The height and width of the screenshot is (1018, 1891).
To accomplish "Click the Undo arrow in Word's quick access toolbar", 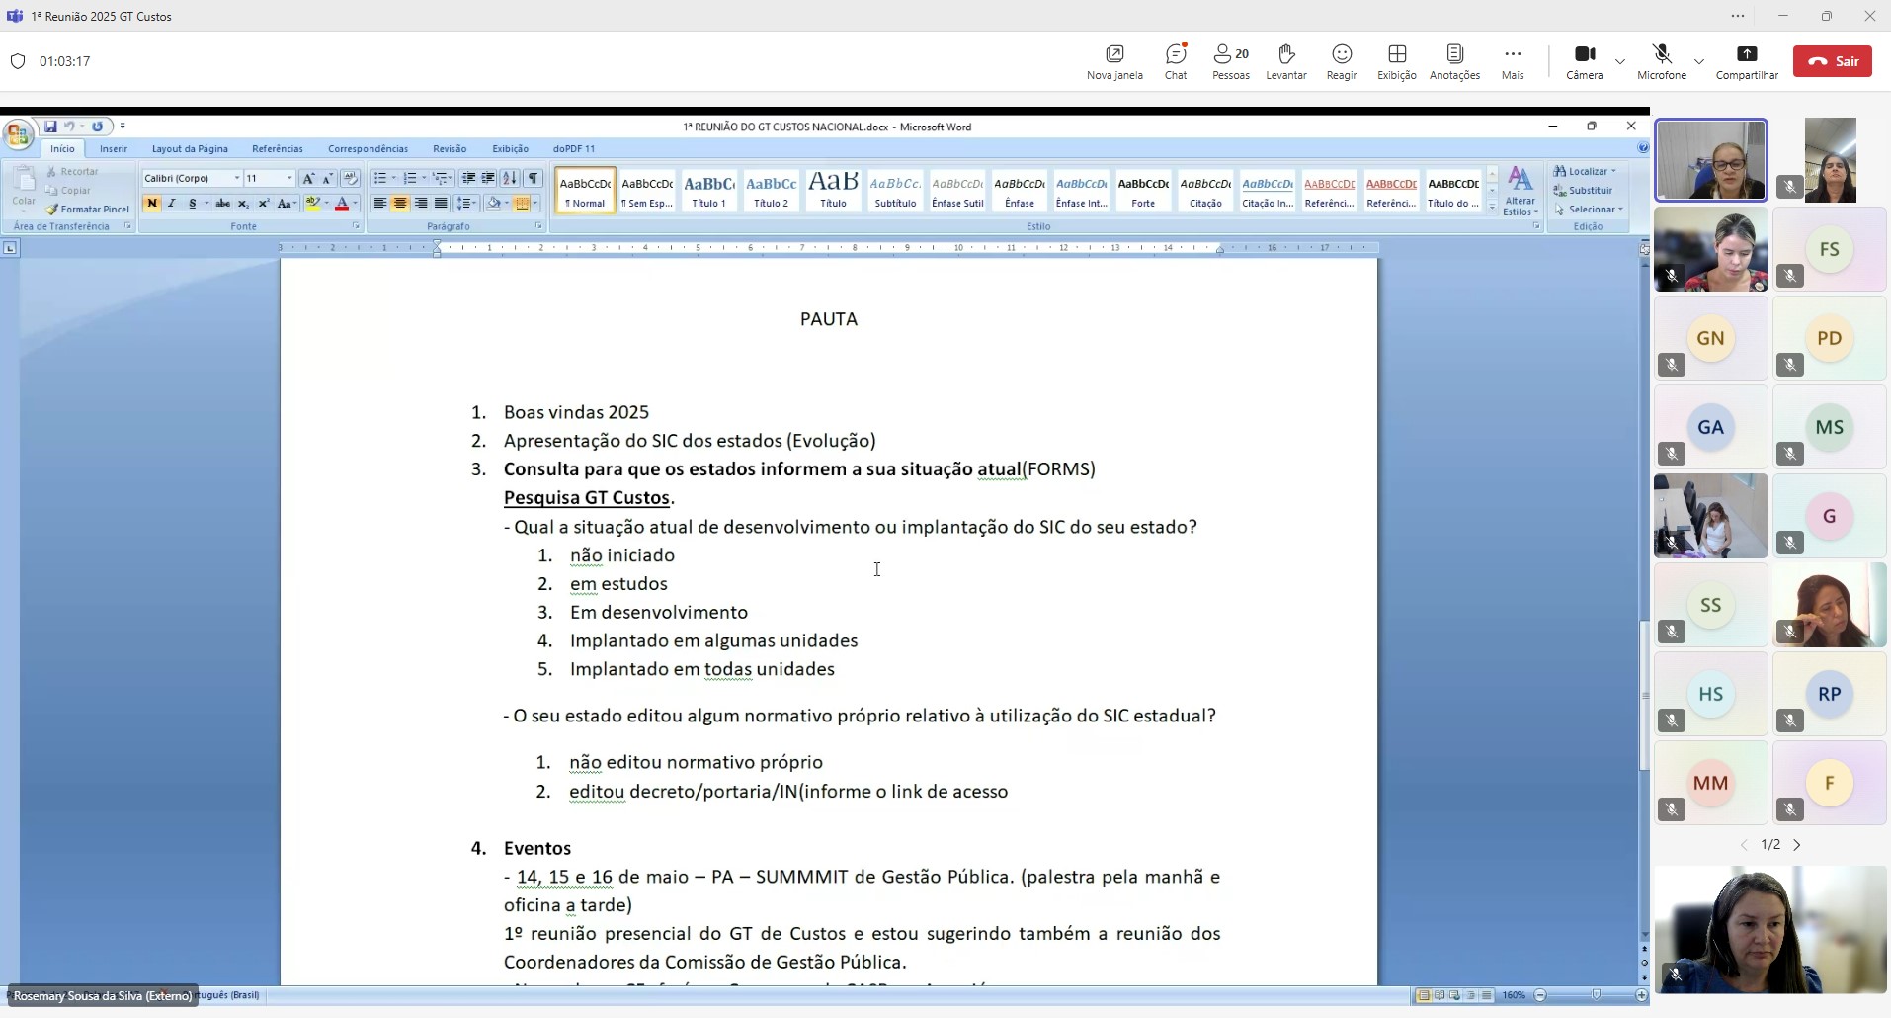I will [69, 127].
